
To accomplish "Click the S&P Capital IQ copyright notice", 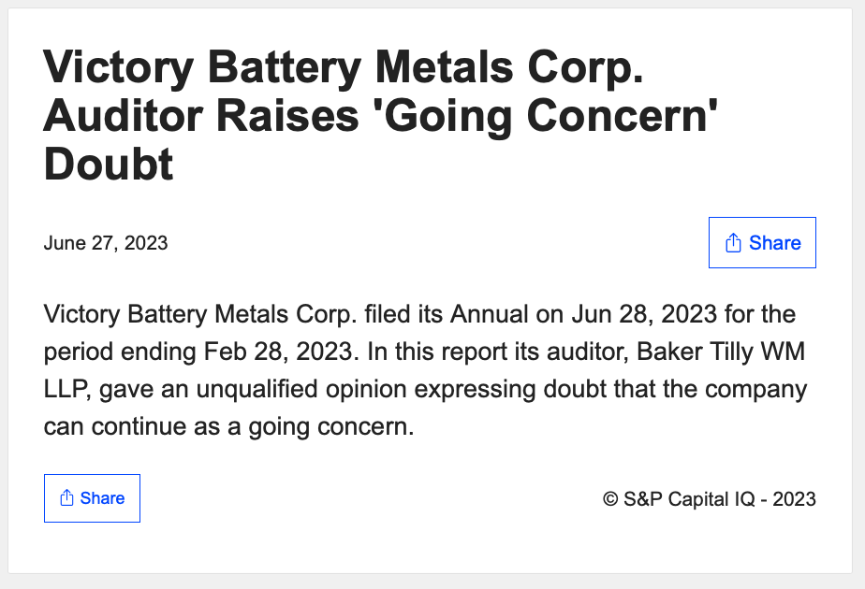I will tap(709, 498).
